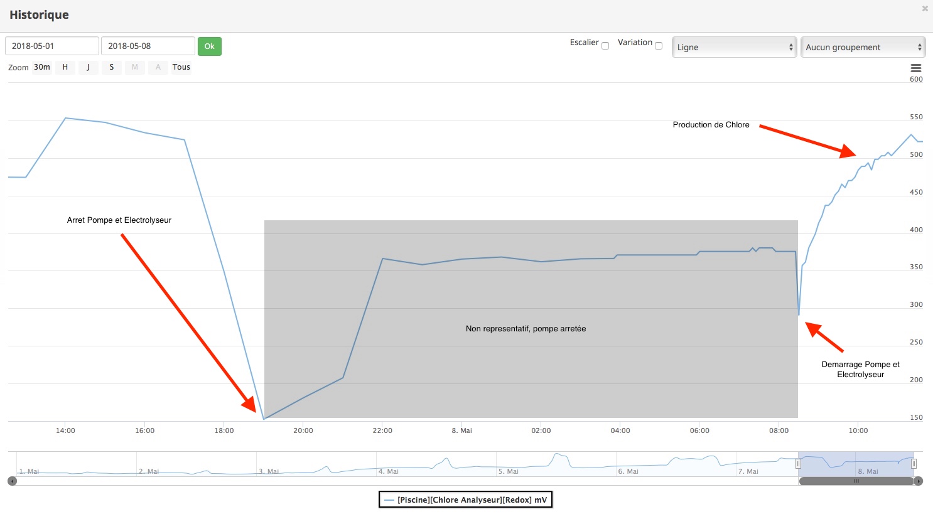Click the navigator left scroll arrow

(12, 481)
